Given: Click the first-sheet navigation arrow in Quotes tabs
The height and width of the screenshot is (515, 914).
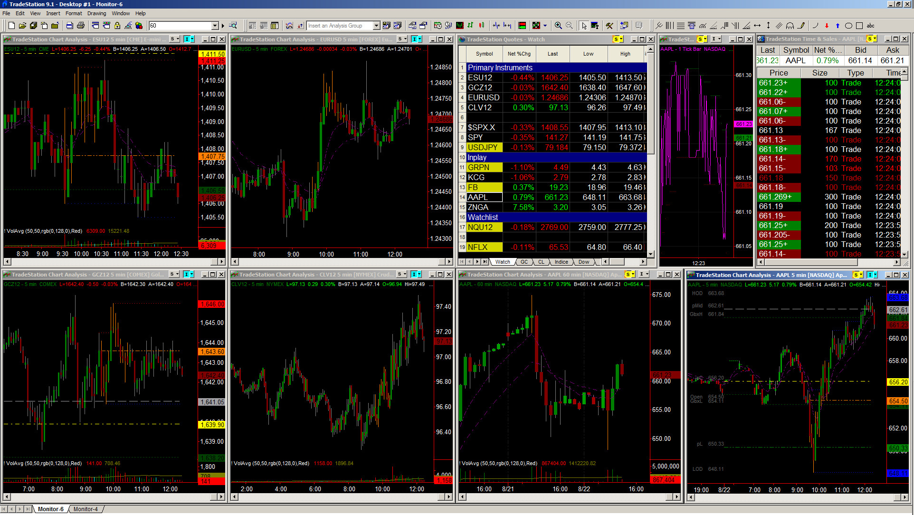Looking at the screenshot, I should [x=462, y=262].
